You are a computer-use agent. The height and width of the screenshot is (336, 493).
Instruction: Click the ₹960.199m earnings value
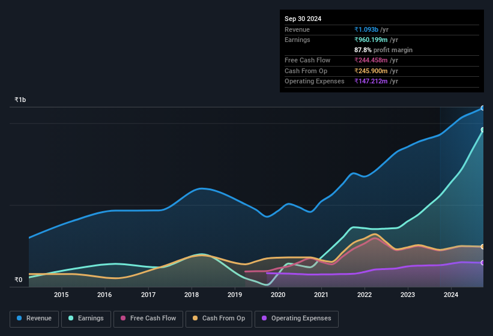click(x=371, y=40)
